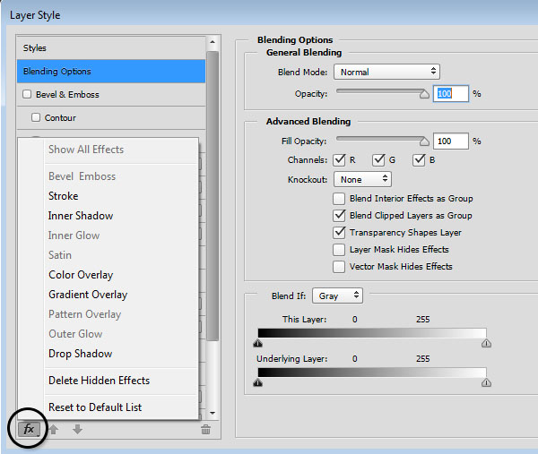Check Blend Interior Effects as Group
The height and width of the screenshot is (454, 538).
(x=339, y=199)
